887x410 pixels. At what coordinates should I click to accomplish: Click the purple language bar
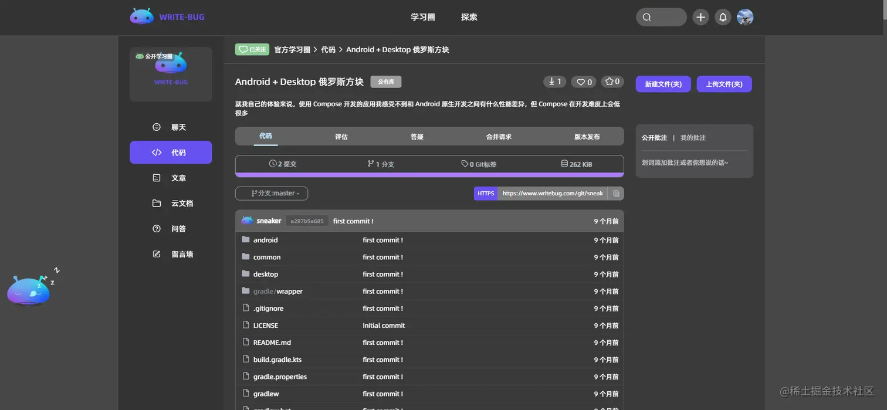[429, 175]
